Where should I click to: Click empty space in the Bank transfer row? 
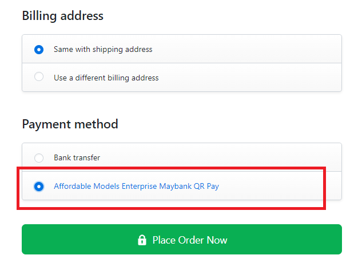coord(217,157)
